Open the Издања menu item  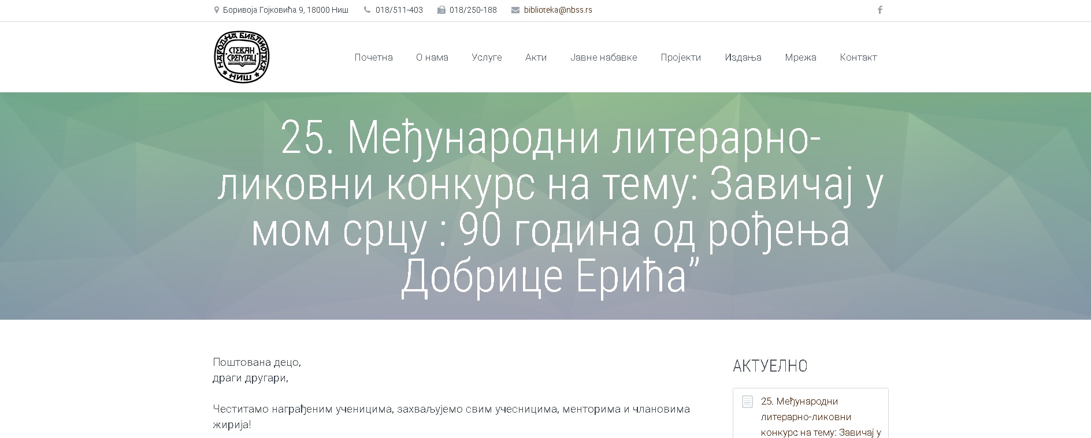[x=743, y=57]
